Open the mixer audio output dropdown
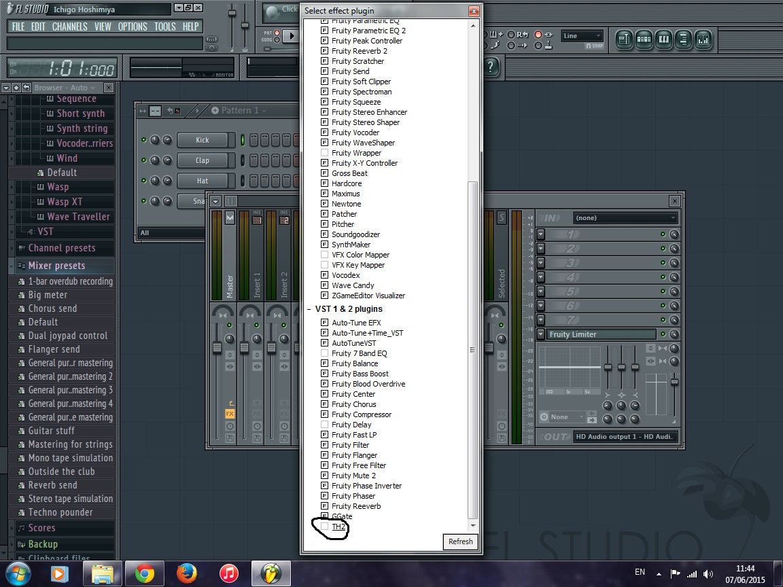This screenshot has width=783, height=587. (x=626, y=437)
